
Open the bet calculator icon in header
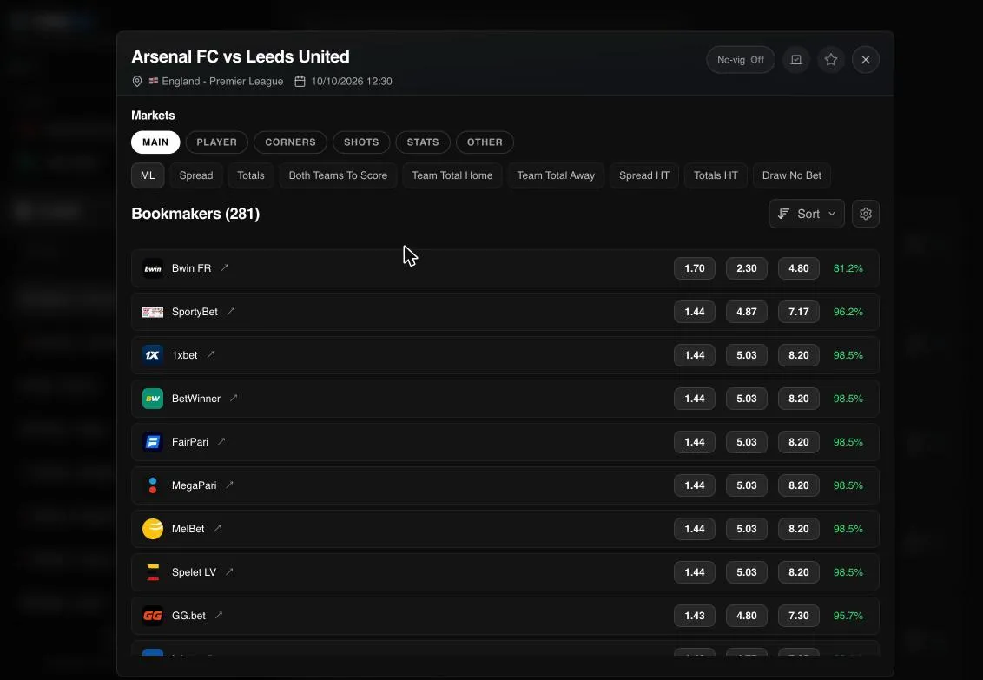796,60
